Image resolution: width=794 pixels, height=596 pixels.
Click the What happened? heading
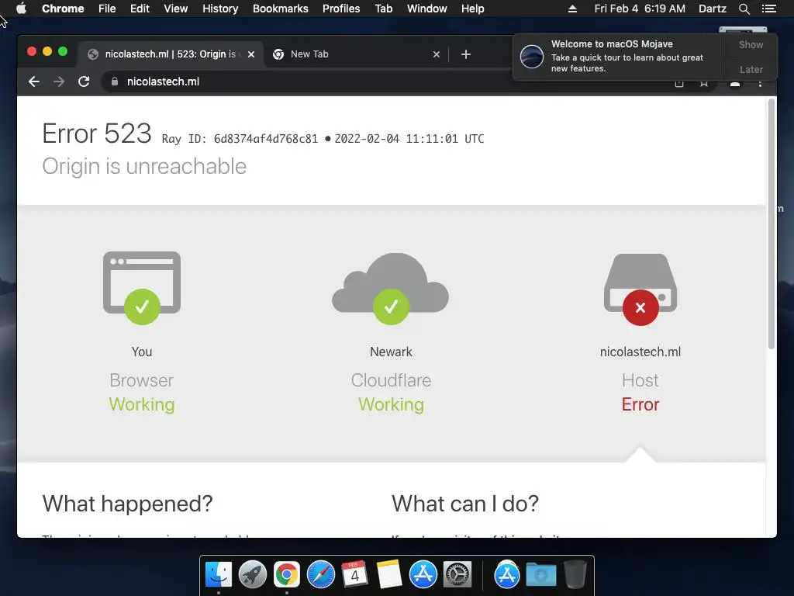click(x=128, y=504)
